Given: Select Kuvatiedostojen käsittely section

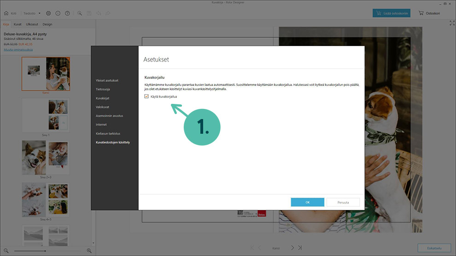Looking at the screenshot, I should (113, 142).
